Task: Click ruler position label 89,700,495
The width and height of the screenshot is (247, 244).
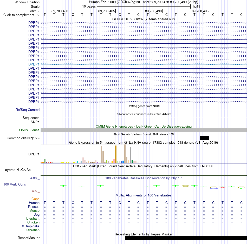Action: pos(200,11)
